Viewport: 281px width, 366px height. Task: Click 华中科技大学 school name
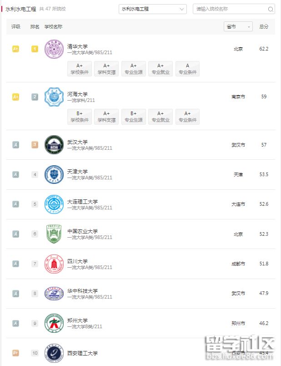pyautogui.click(x=82, y=291)
